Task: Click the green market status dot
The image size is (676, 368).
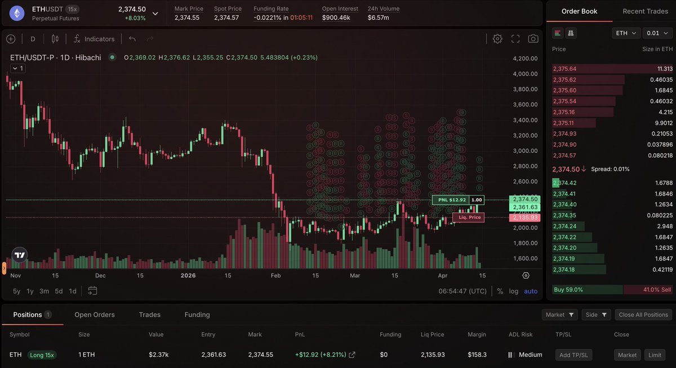Action: [112, 57]
